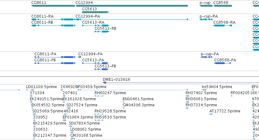
Task: Select the CG8611 gene label
Action: click(x=39, y=3)
